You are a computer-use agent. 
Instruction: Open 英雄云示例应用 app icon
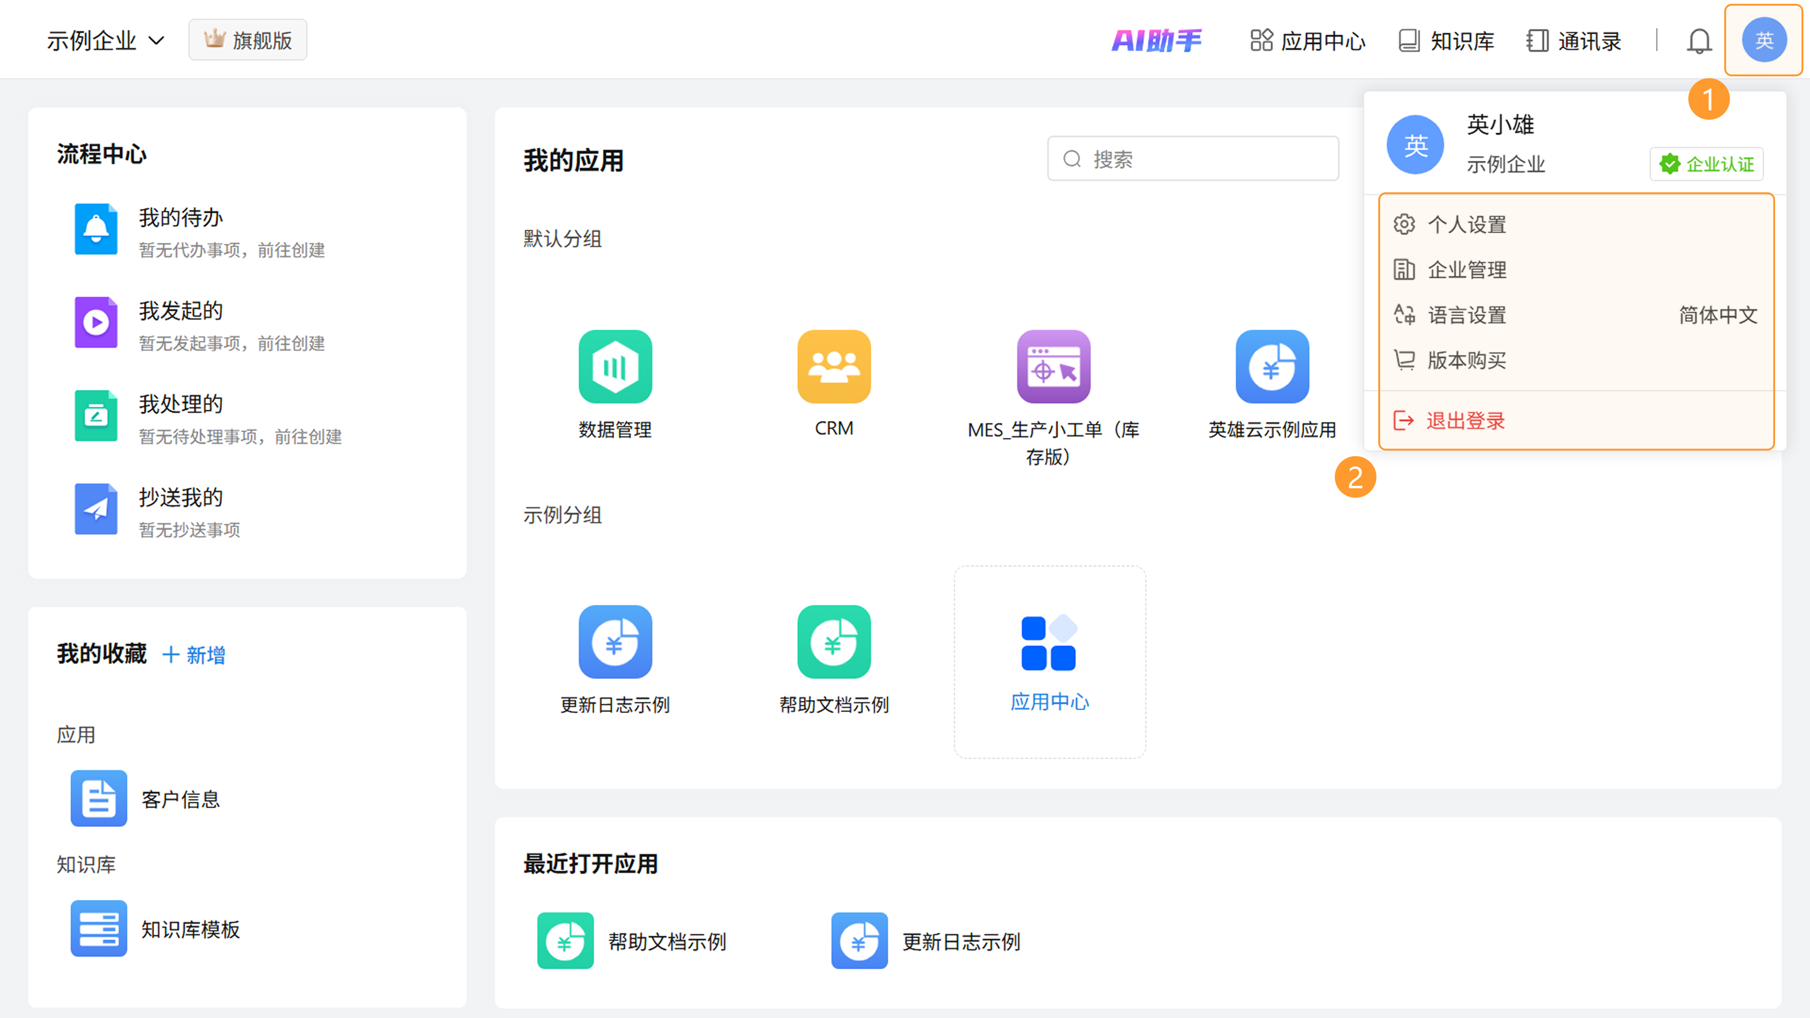coord(1272,367)
